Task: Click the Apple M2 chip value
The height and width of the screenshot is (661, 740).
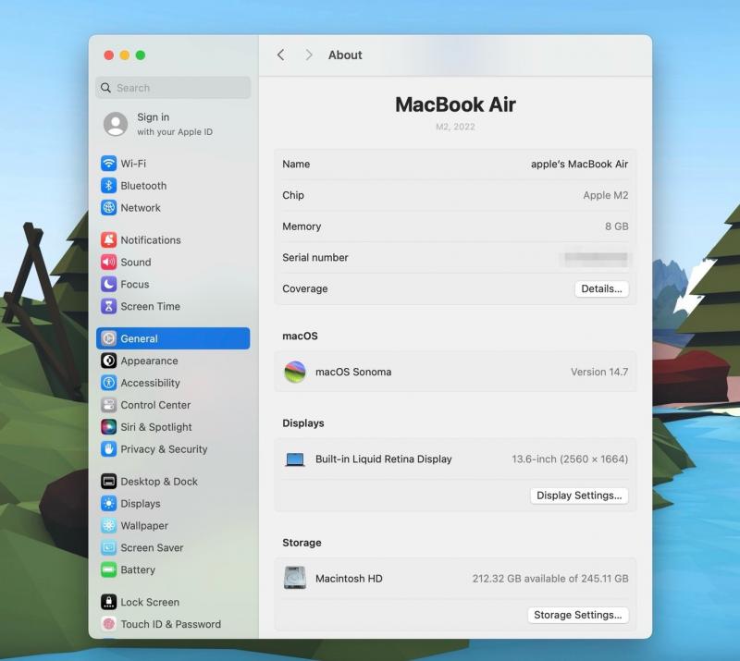Action: (x=606, y=195)
